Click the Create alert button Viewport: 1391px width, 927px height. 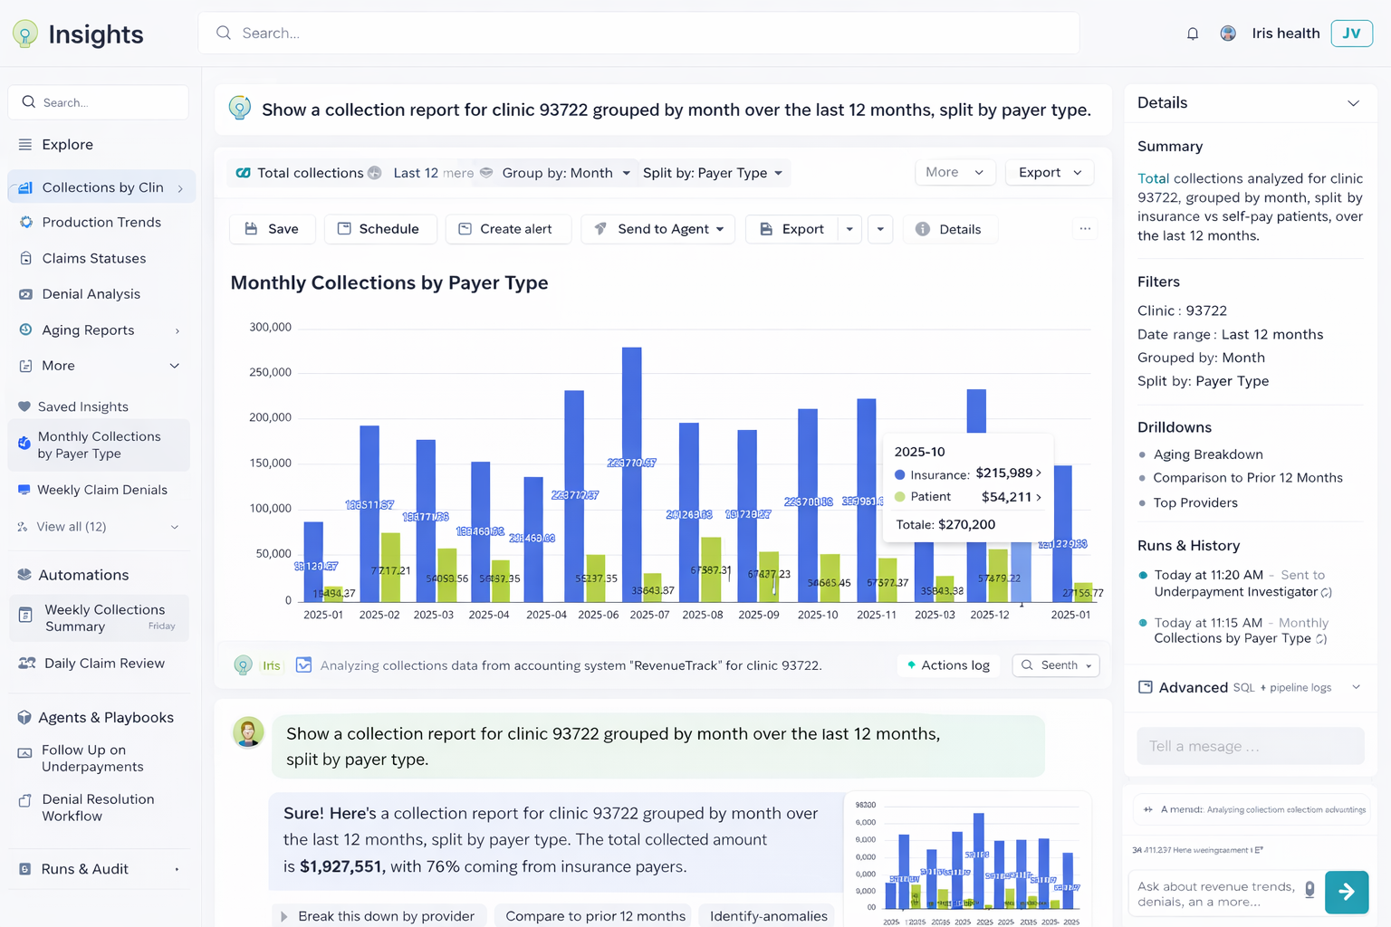tap(508, 229)
